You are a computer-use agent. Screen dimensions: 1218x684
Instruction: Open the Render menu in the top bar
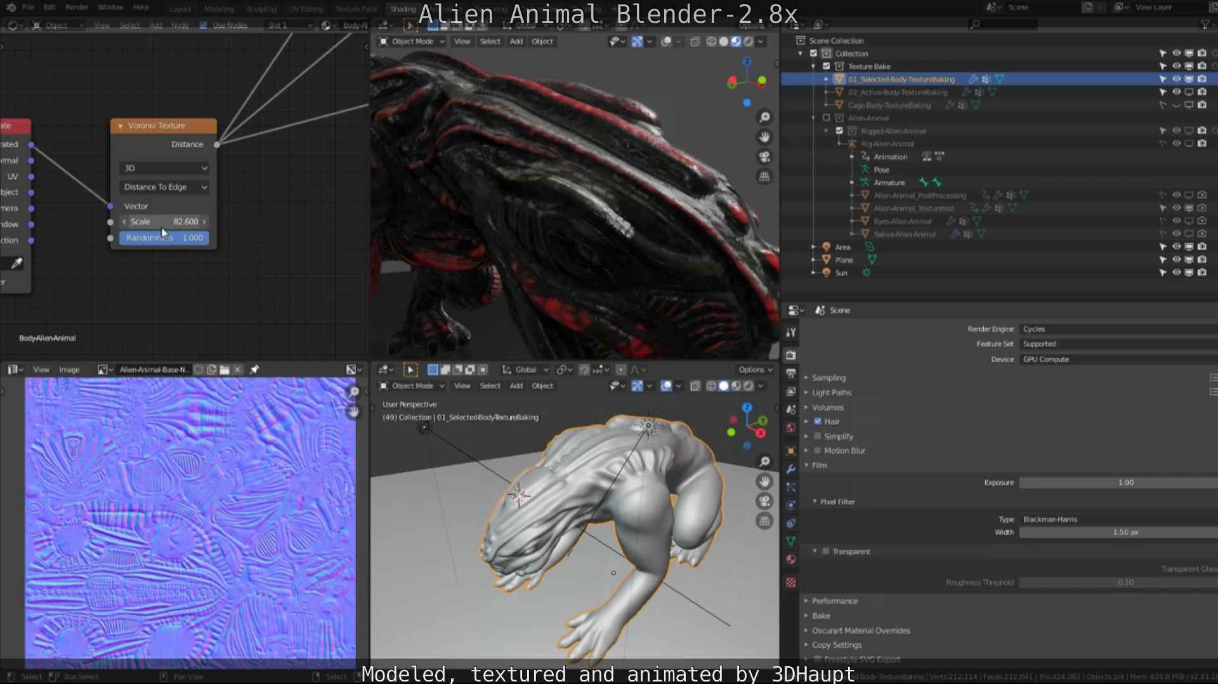pos(77,7)
